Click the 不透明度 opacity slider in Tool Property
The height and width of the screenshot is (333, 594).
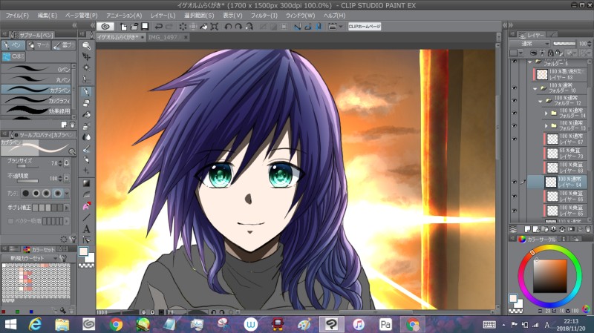point(27,181)
